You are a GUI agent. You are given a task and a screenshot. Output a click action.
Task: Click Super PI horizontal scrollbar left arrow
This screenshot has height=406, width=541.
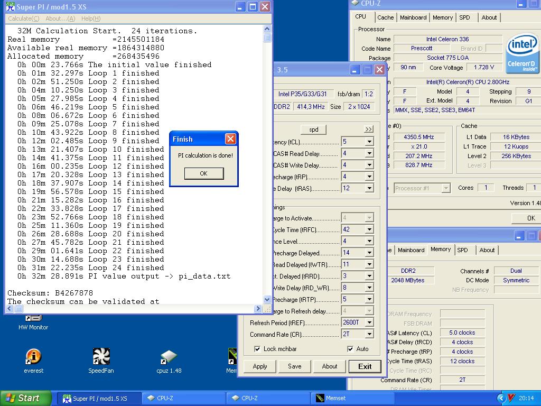coord(10,309)
